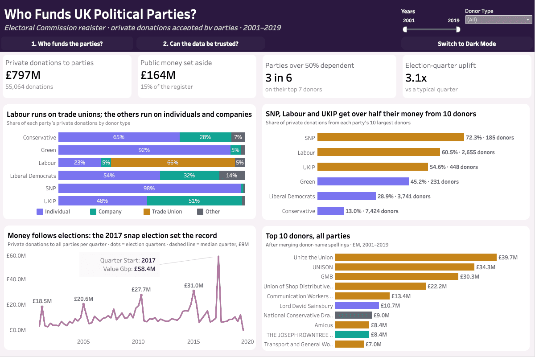Image resolution: width=535 pixels, height=357 pixels.
Task: Open the '2. Can the data be trusted?' tab
Action: [x=201, y=44]
